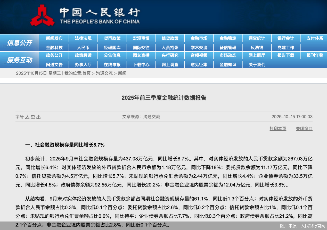The height and width of the screenshot is (230, 327).
Task: Navigate to 首页 via breadcrumb
Action: pos(86,73)
